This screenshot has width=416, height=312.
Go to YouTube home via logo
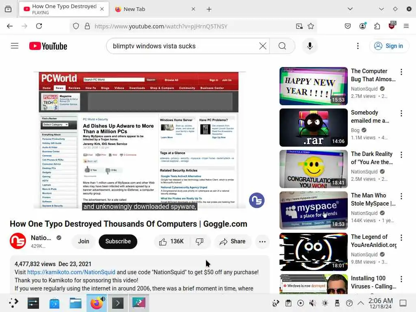pyautogui.click(x=48, y=46)
